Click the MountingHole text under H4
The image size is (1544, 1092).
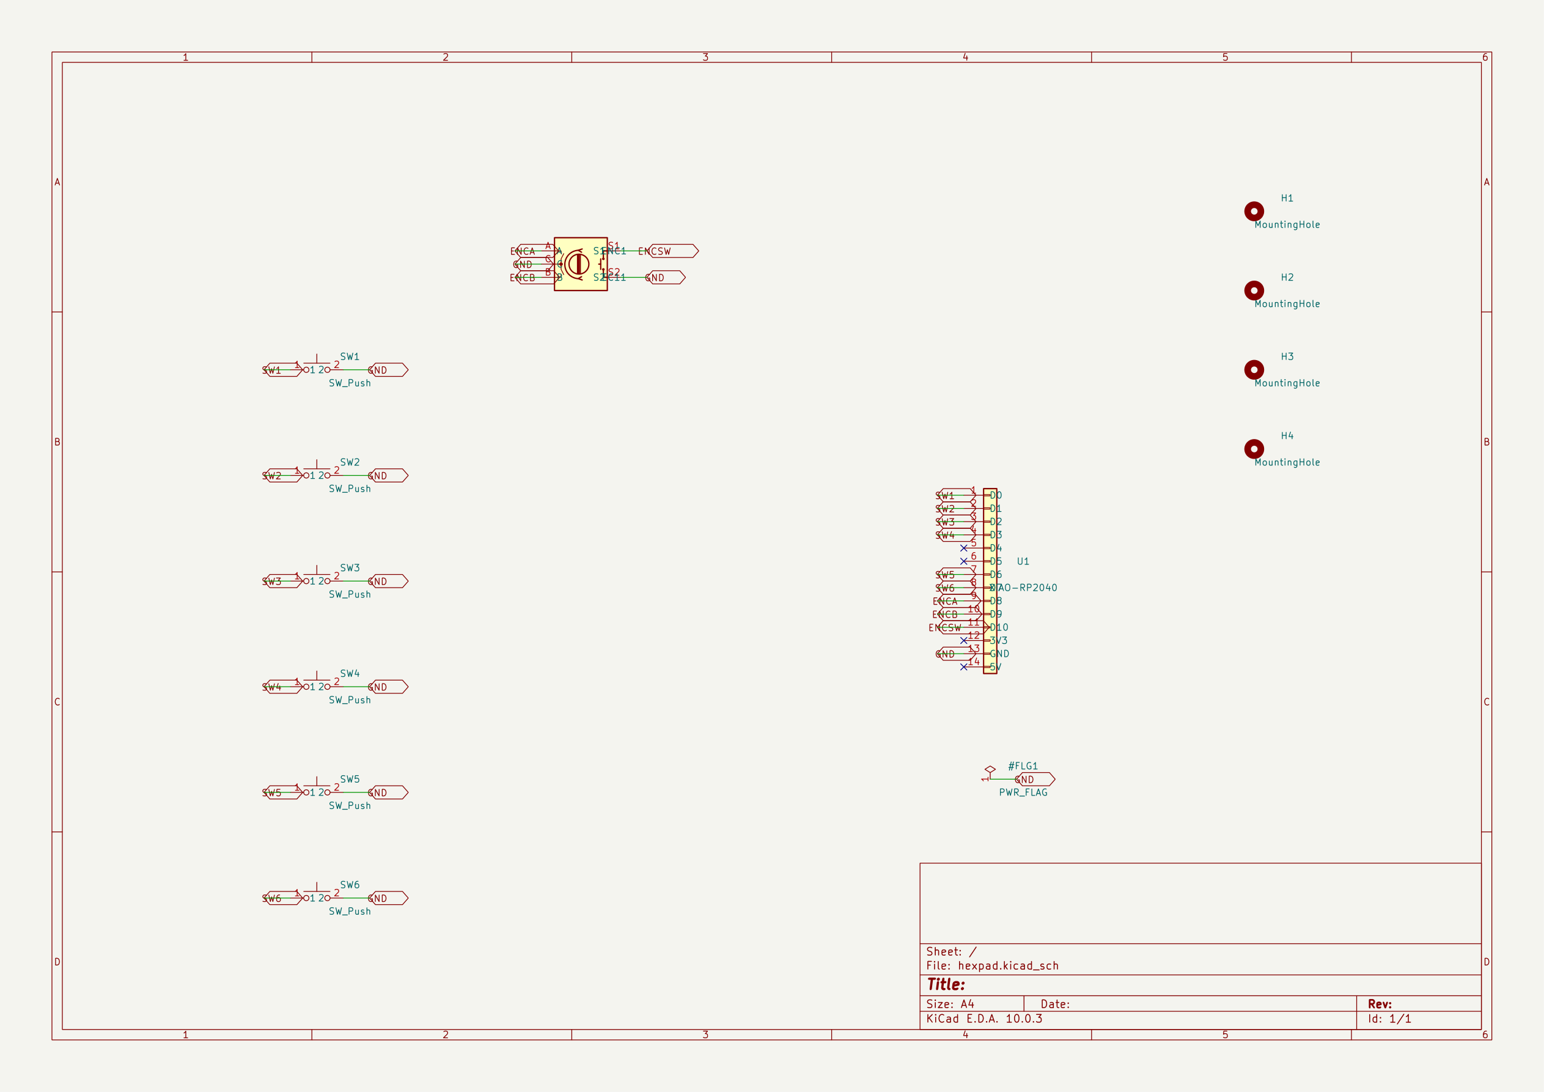click(1287, 462)
